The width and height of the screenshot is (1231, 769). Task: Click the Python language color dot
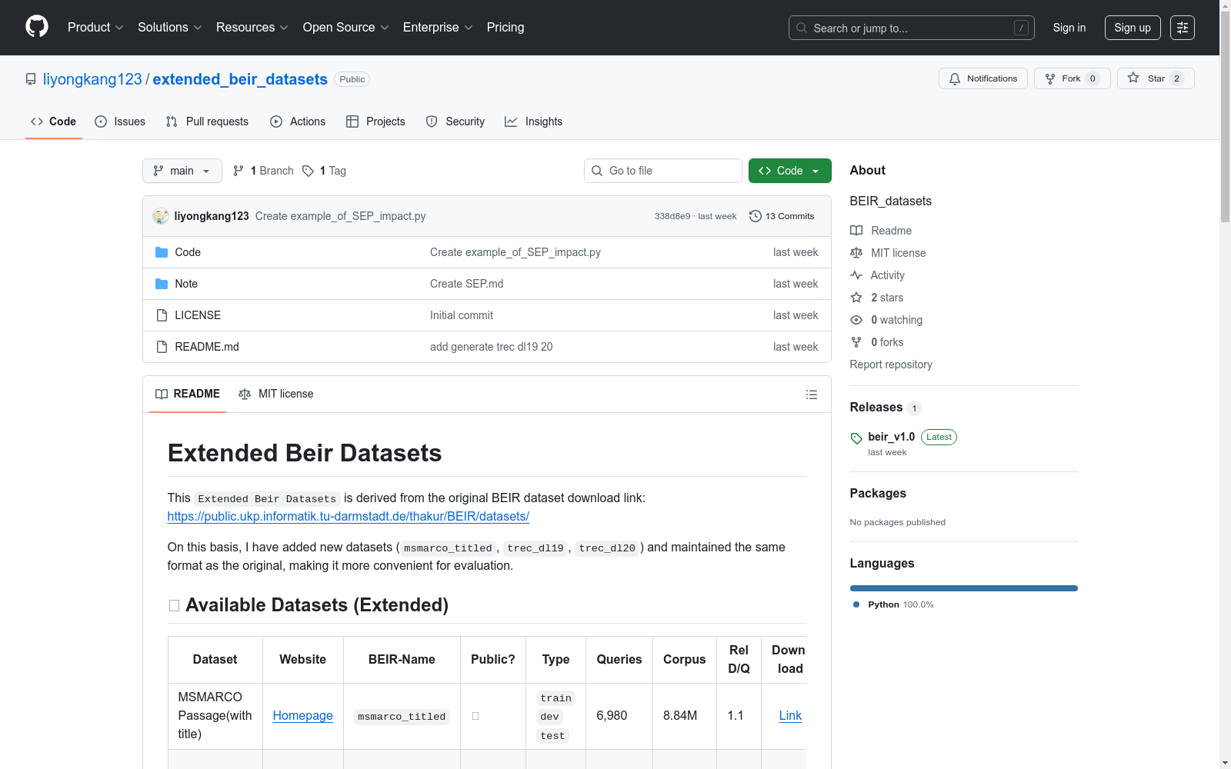(856, 604)
